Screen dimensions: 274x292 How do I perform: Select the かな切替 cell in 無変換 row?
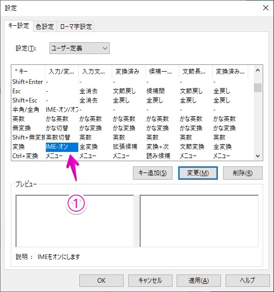click(x=62, y=128)
